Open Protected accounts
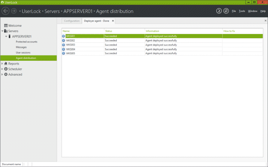The image size is (268, 167). 26,42
